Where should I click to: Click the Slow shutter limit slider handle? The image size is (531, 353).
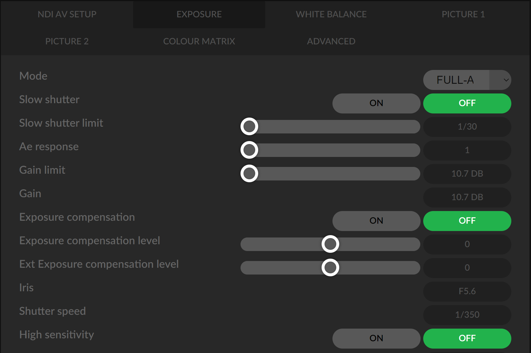(249, 127)
